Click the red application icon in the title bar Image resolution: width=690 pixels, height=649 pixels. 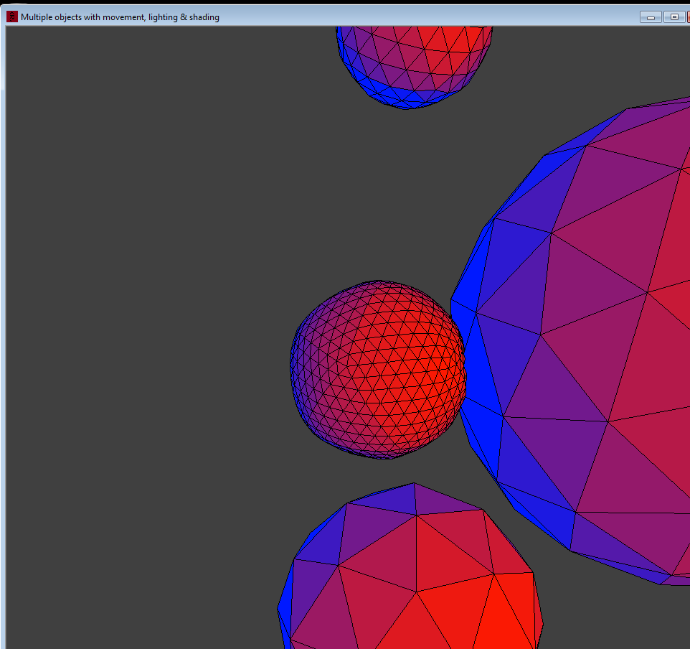(12, 17)
